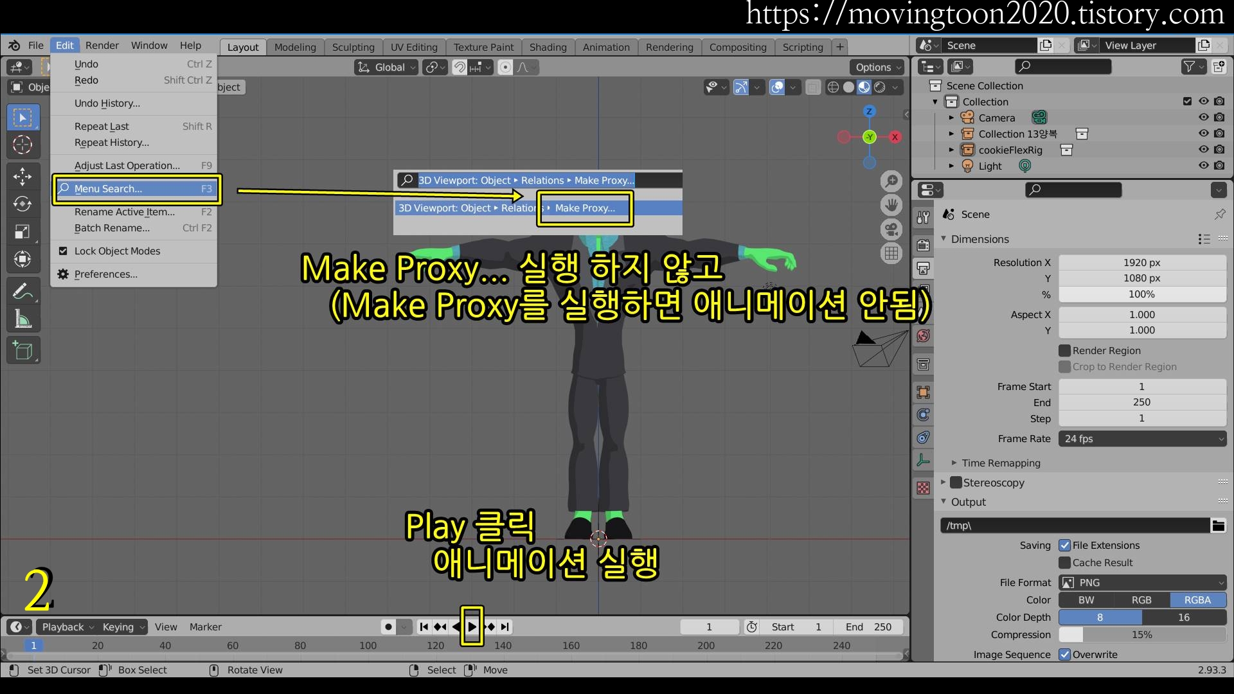Screen dimensions: 1234x694
Task: Open the Tool properties tab
Action: [x=924, y=217]
